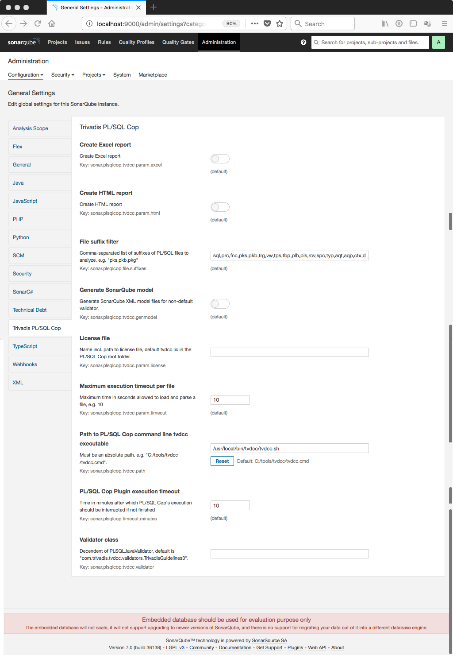Show the browser sidebar
The height and width of the screenshot is (655, 453).
tap(413, 23)
